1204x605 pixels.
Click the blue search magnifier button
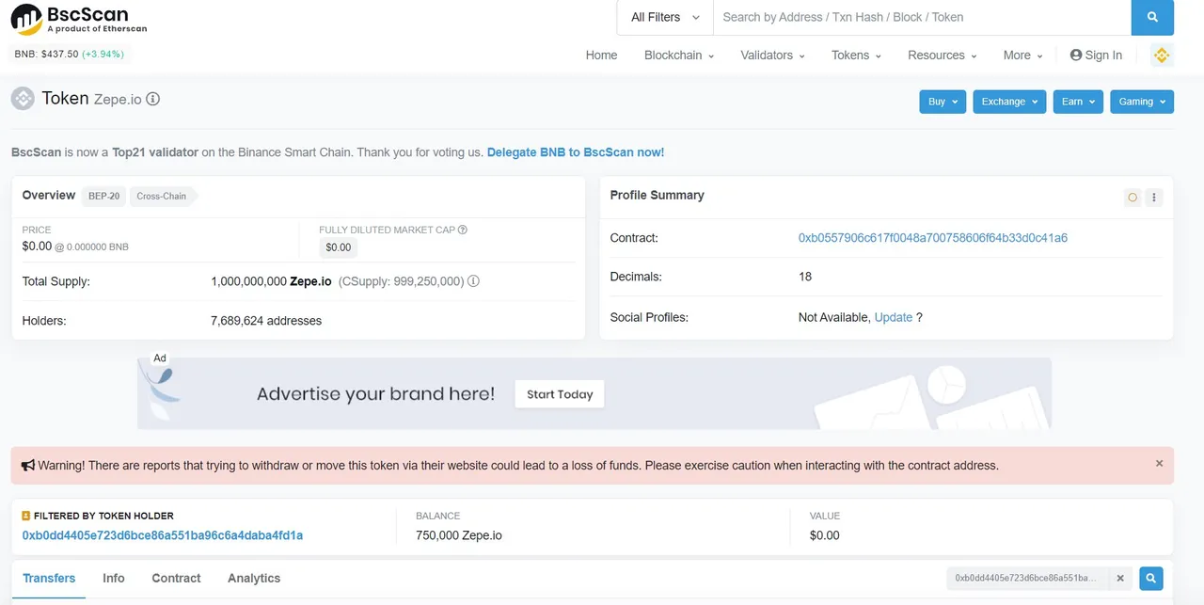tap(1152, 17)
